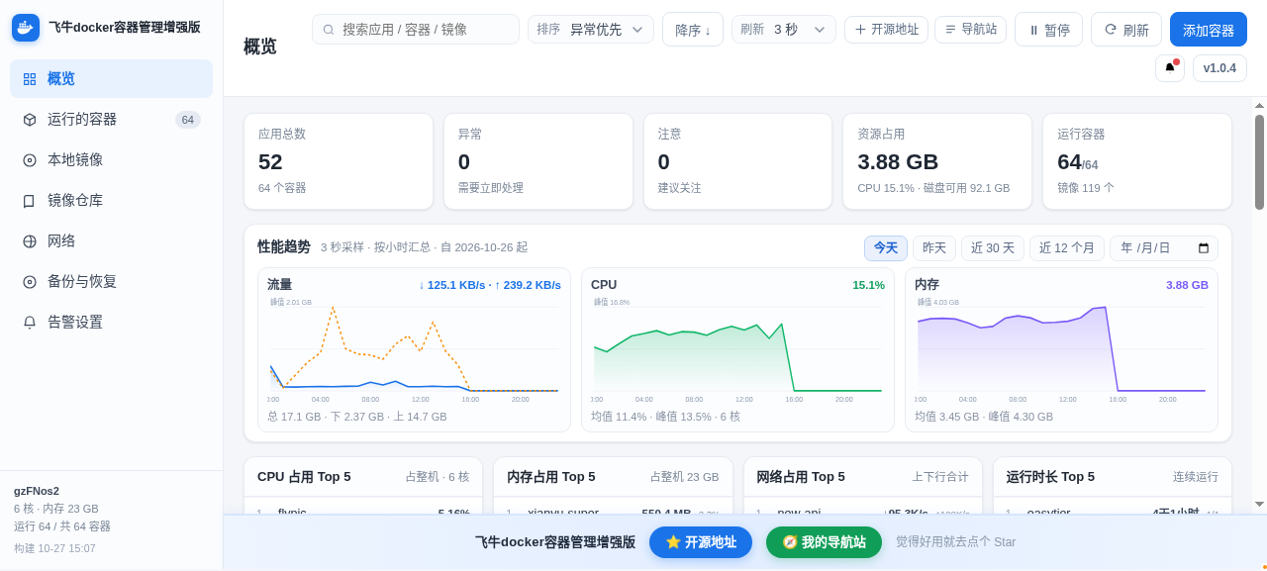Click the 异常 card label
Image resolution: width=1267 pixels, height=571 pixels.
click(x=470, y=134)
